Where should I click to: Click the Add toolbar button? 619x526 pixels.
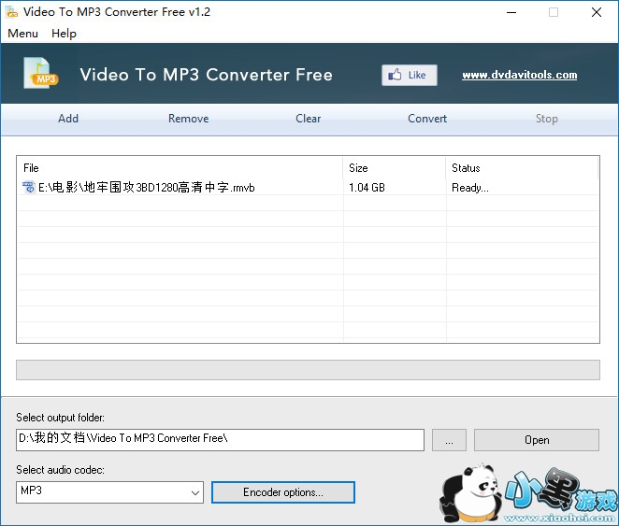[68, 119]
